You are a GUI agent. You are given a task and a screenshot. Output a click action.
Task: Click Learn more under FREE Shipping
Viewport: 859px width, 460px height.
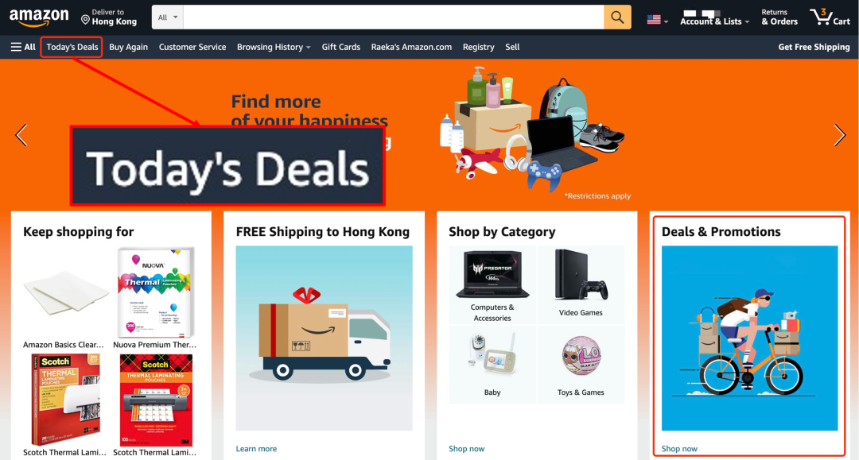(x=256, y=449)
